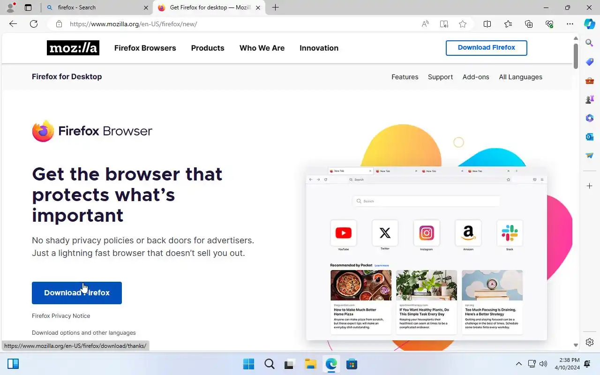This screenshot has width=600, height=375.
Task: Open Download options and other languages
Action: (84, 333)
